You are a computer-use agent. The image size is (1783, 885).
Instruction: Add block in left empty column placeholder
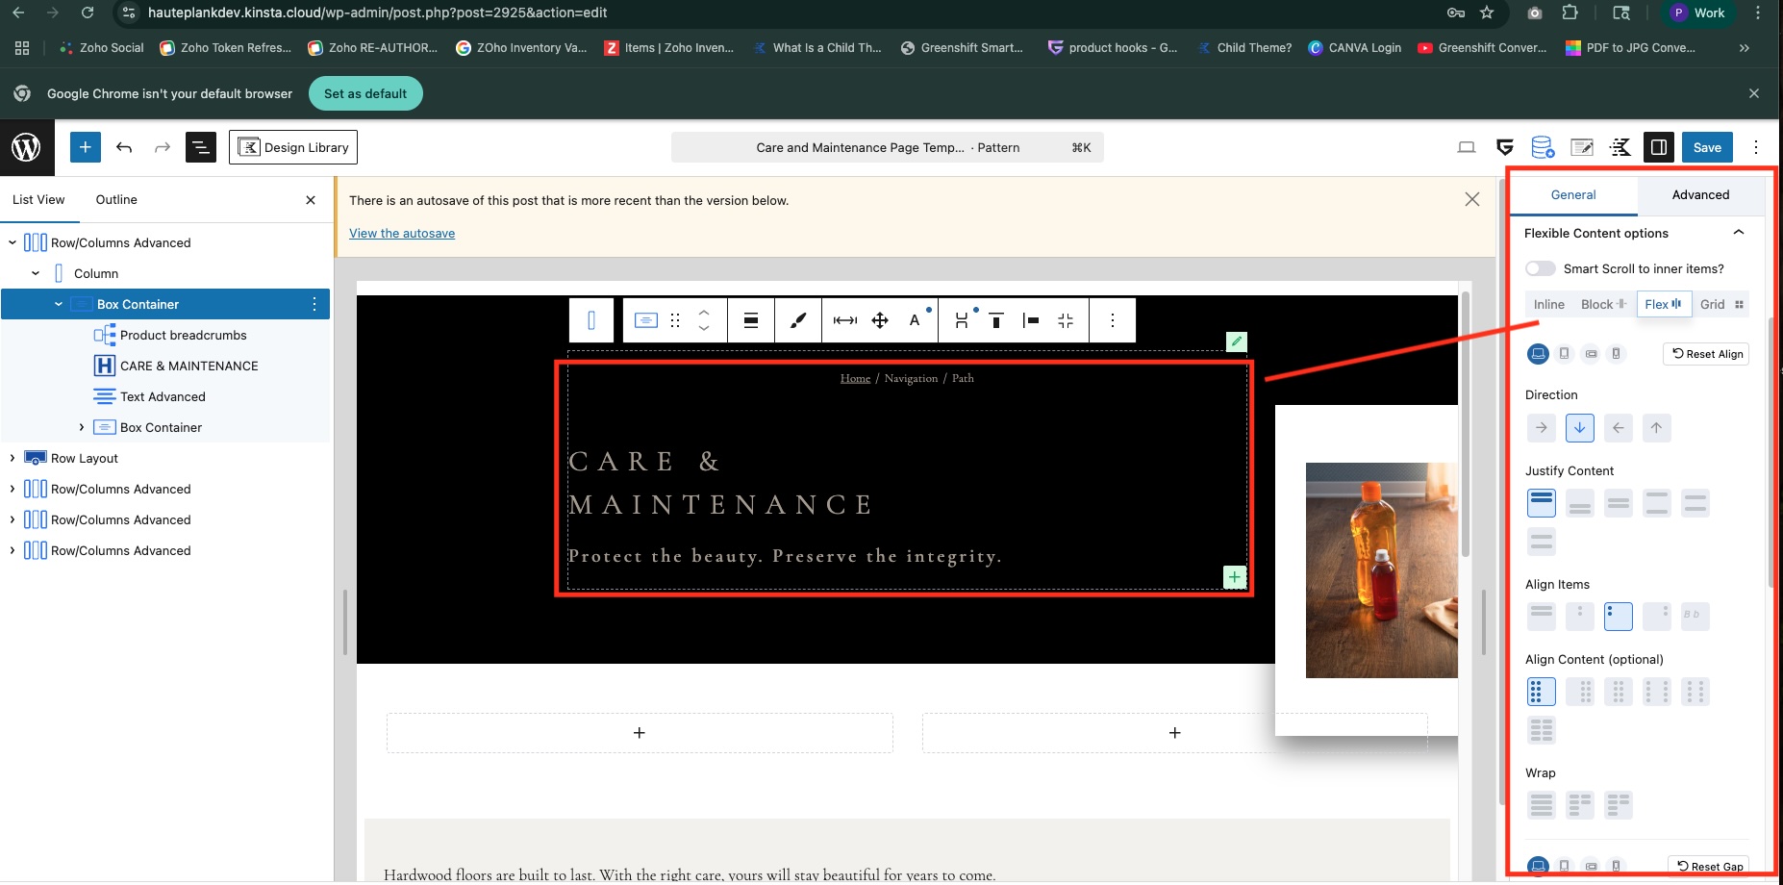640,733
